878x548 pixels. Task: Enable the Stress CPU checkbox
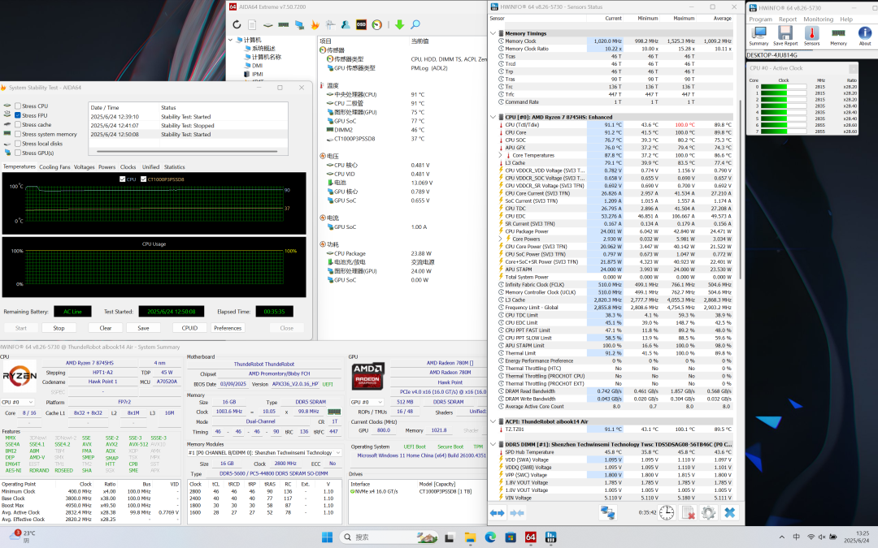pos(18,106)
